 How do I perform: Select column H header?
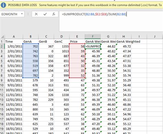[x=123, y=37]
